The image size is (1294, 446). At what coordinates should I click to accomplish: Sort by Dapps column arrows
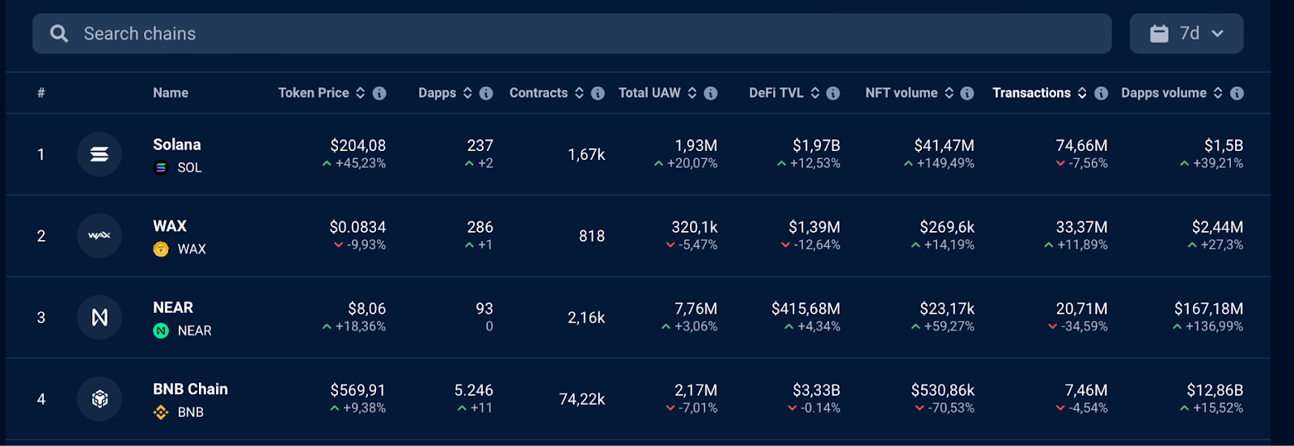[467, 93]
